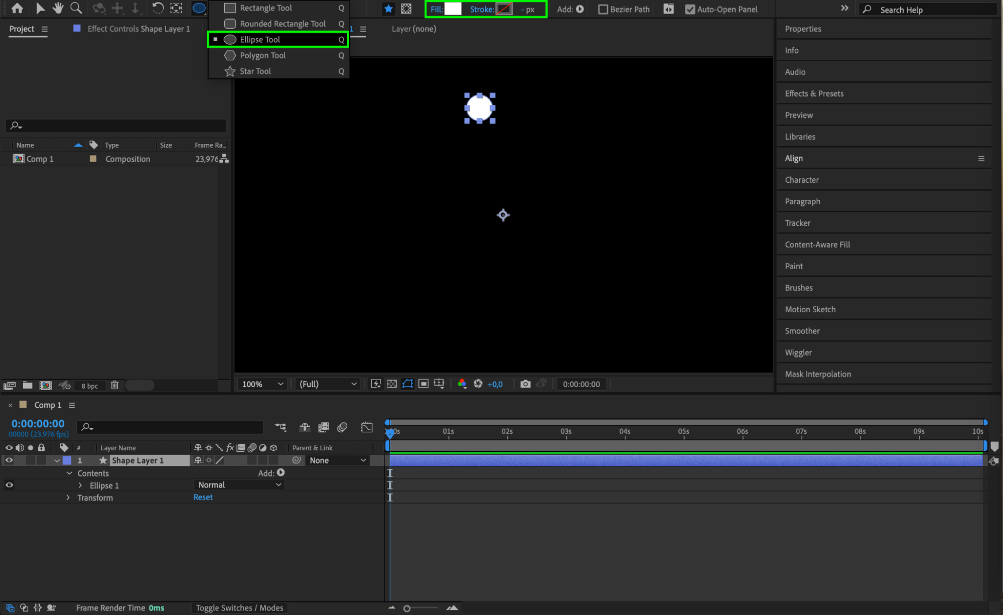This screenshot has height=615, width=1003.
Task: Hide Shape Layer 1 visibility eye
Action: tap(9, 460)
